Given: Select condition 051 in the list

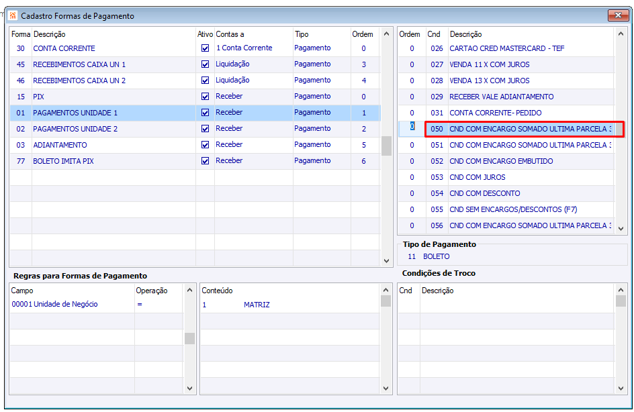Looking at the screenshot, I should click(506, 145).
